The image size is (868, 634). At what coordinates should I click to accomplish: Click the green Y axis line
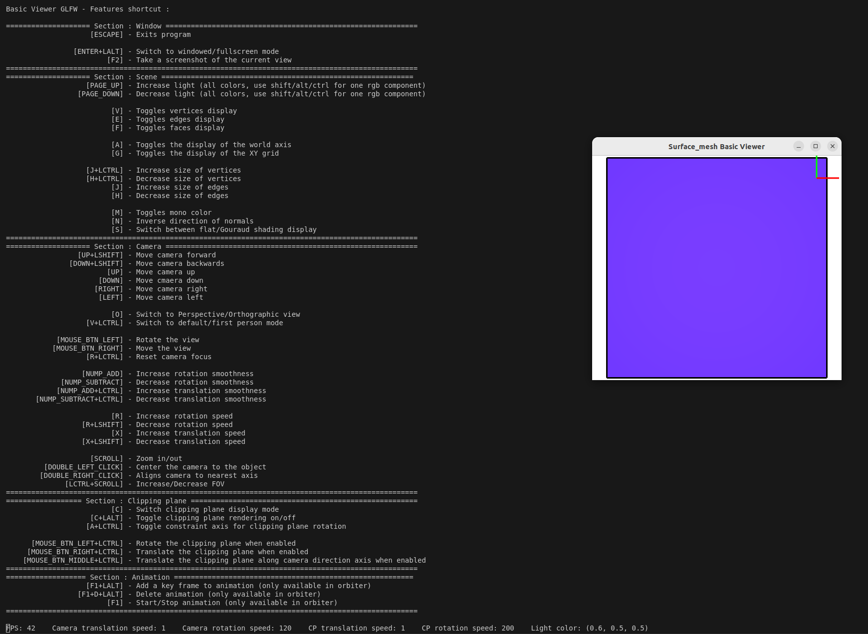coord(817,166)
